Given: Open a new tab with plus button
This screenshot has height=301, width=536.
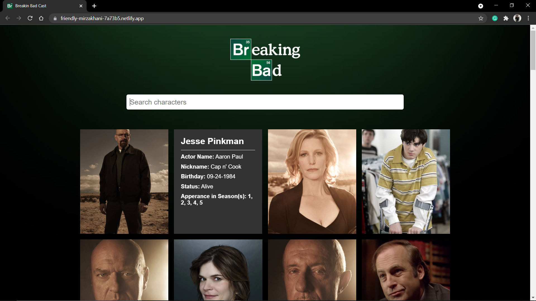Looking at the screenshot, I should point(94,6).
